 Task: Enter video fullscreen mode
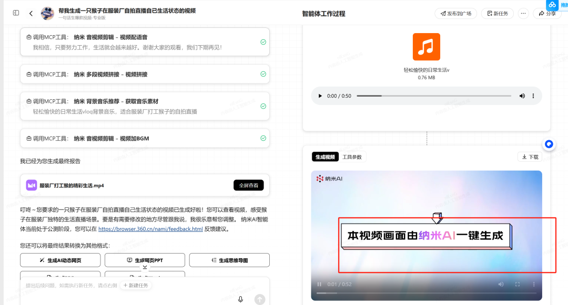tap(518, 285)
